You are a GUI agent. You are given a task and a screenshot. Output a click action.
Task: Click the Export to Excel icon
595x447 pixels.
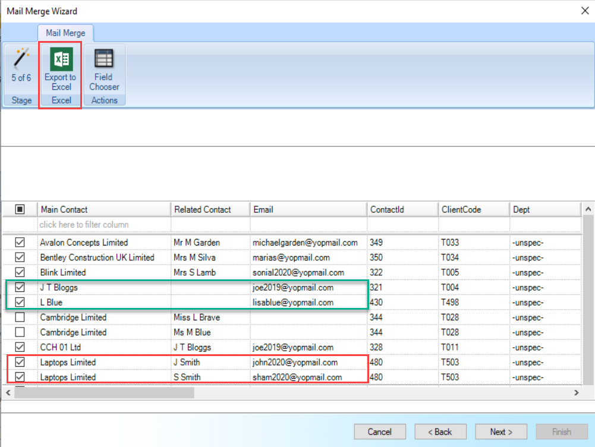coord(61,59)
